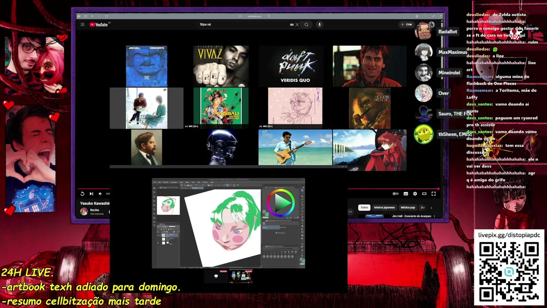Screen dimensions: 547x308
Task: Open options menu for the Jim Hall suggestion
Action: coord(434,216)
